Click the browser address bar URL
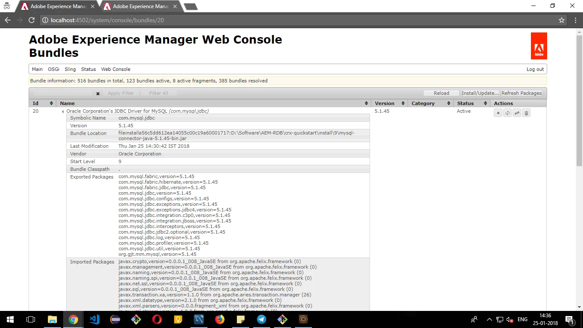 (x=107, y=20)
